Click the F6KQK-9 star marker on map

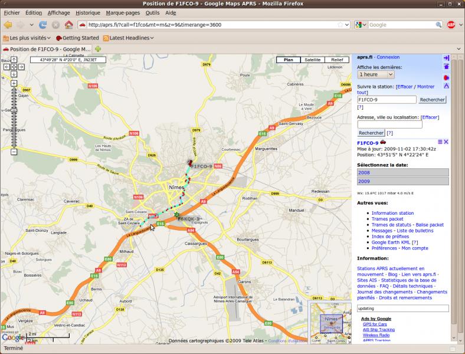click(177, 215)
